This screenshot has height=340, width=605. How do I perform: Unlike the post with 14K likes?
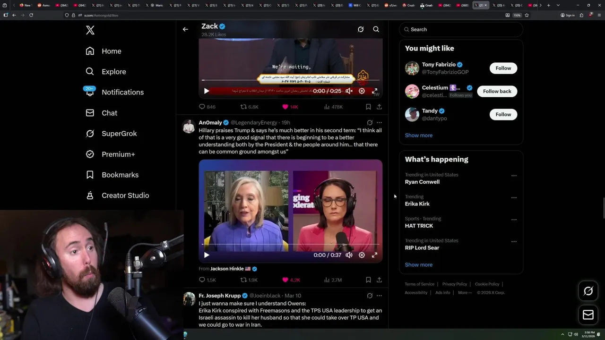290,107
